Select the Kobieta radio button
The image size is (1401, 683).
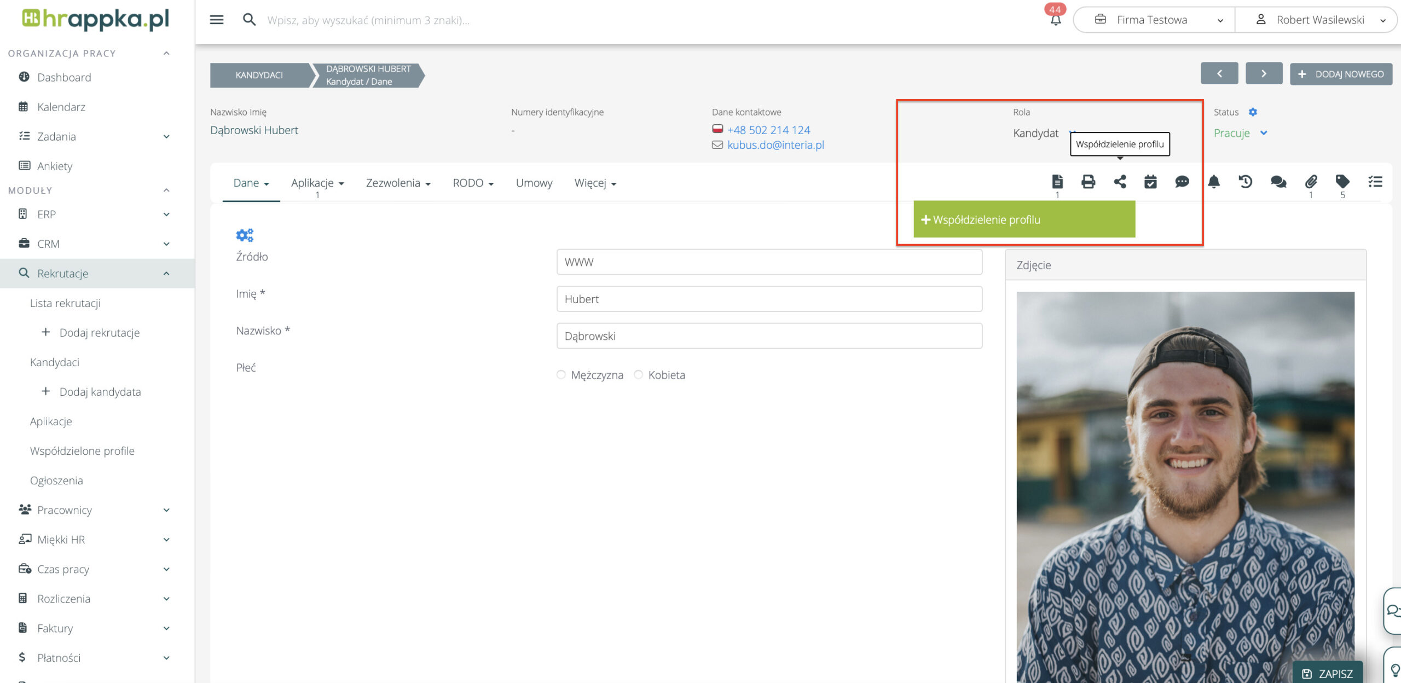tap(638, 375)
